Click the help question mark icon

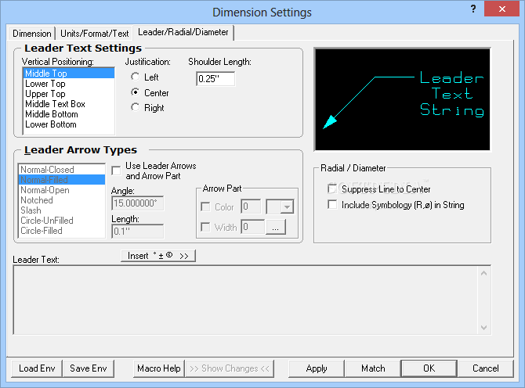tap(473, 9)
